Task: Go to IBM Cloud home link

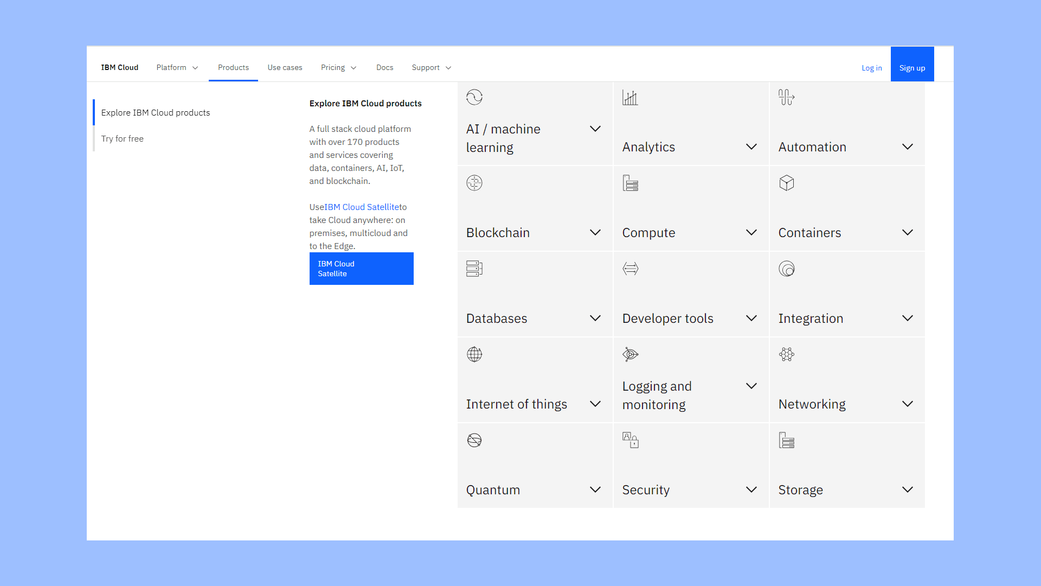Action: point(119,67)
